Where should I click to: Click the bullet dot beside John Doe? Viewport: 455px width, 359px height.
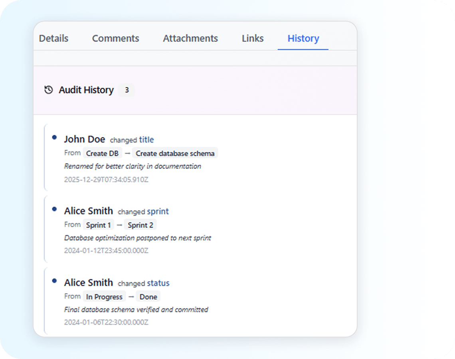point(54,138)
